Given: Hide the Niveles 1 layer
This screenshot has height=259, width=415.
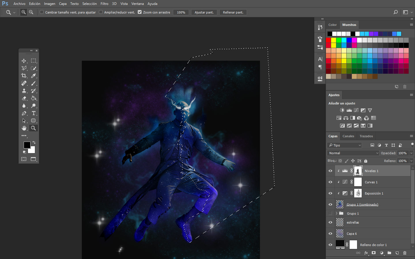Looking at the screenshot, I should click(330, 171).
